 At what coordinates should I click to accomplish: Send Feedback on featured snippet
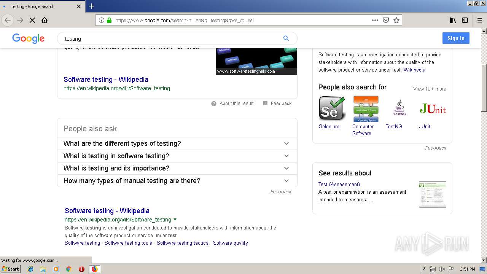tap(277, 104)
